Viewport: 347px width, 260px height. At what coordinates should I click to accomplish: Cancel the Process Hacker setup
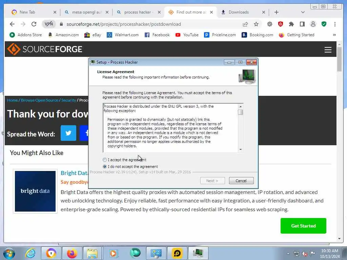tap(241, 181)
